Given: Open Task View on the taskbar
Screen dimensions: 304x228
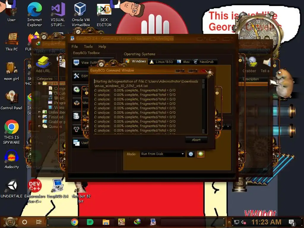Looking at the screenshot, I should pos(39,222).
